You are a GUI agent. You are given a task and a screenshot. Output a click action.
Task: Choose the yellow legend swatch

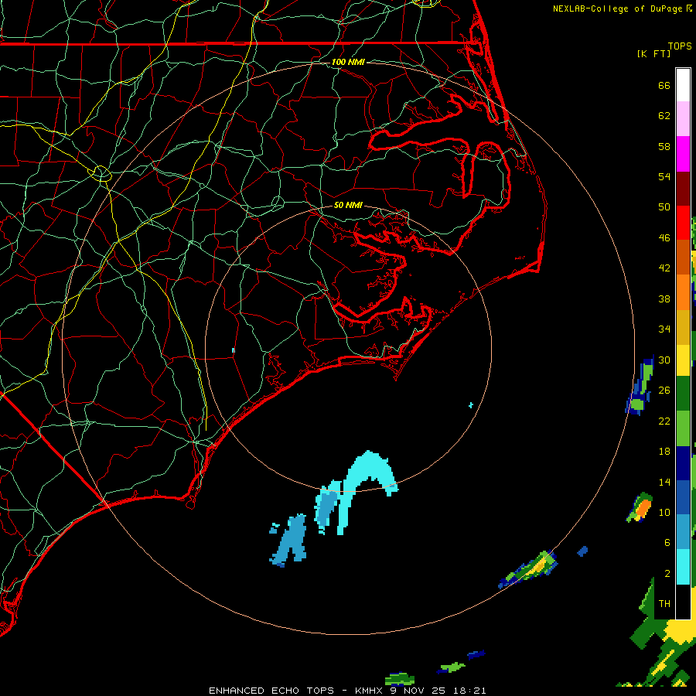pyautogui.click(x=683, y=360)
